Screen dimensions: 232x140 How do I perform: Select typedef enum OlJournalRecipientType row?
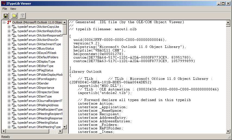pyautogui.click(x=40, y=101)
